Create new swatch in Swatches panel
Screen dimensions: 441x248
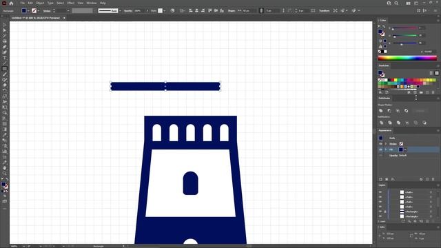(427, 92)
